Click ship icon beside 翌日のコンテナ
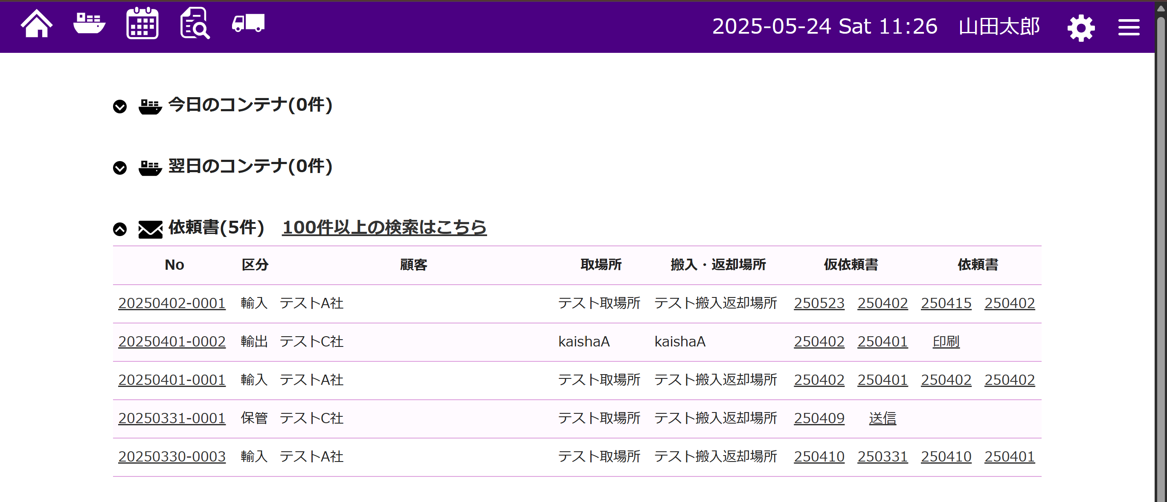Viewport: 1167px width, 502px height. [151, 167]
